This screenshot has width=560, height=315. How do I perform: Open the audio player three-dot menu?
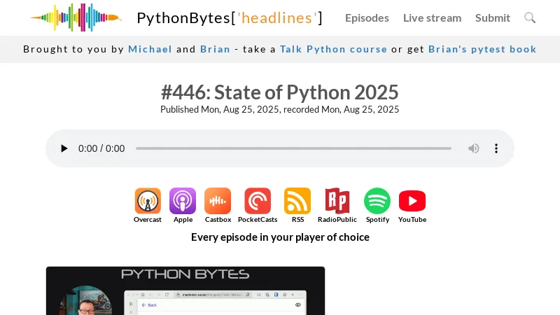coord(496,148)
